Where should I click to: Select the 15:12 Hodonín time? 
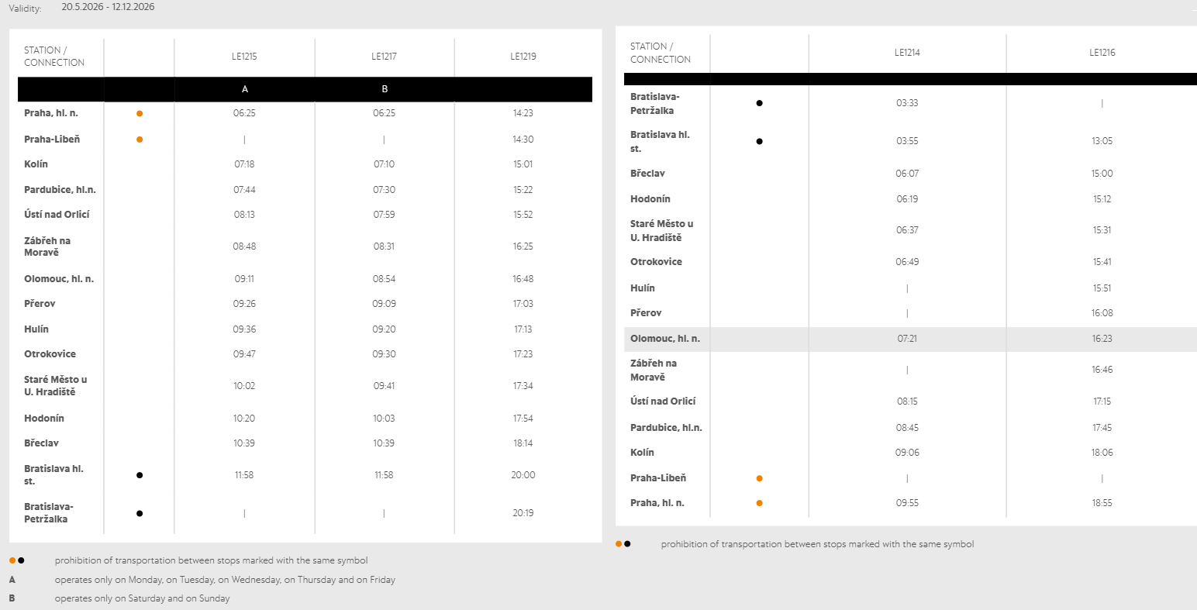(x=1102, y=199)
